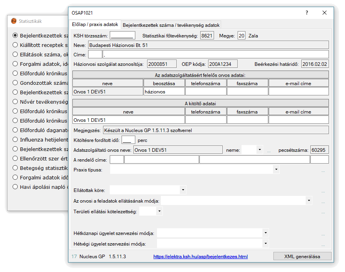Image resolution: width=345 pixels, height=272 pixels.
Task: Close the OSAP1021 dialog
Action: coord(324,13)
